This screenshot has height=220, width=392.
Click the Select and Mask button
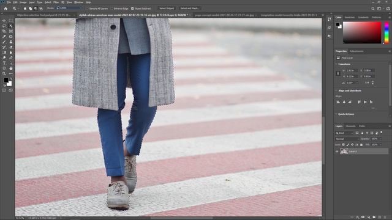190,9
